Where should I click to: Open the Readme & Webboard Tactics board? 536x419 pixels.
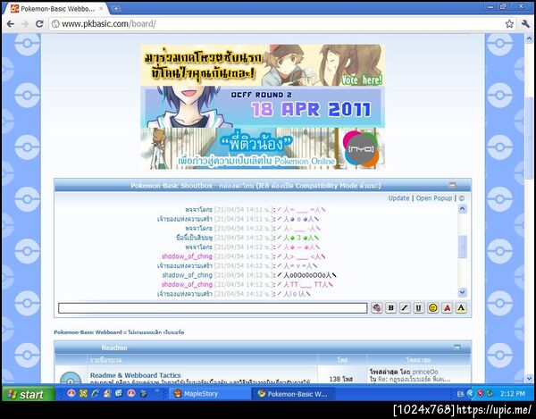tap(136, 375)
